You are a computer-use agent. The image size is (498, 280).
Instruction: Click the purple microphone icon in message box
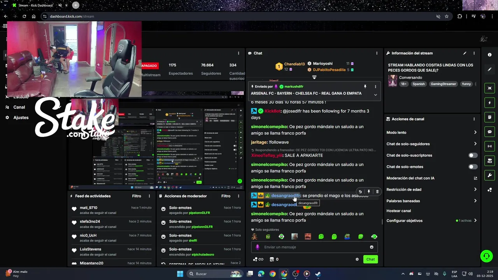pos(257,247)
